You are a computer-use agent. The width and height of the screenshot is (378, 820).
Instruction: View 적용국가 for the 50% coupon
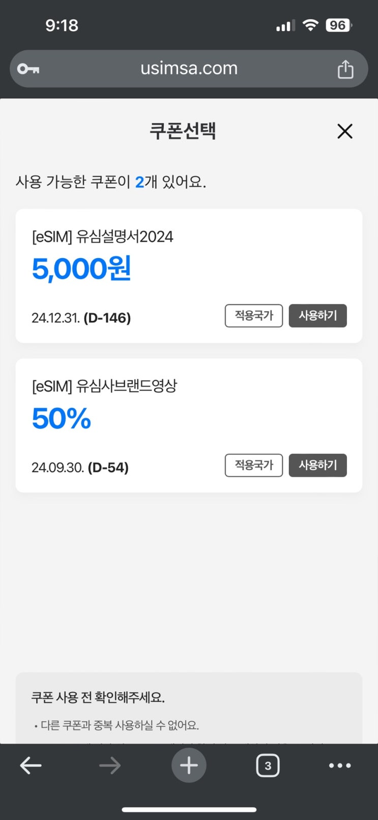[x=254, y=465]
